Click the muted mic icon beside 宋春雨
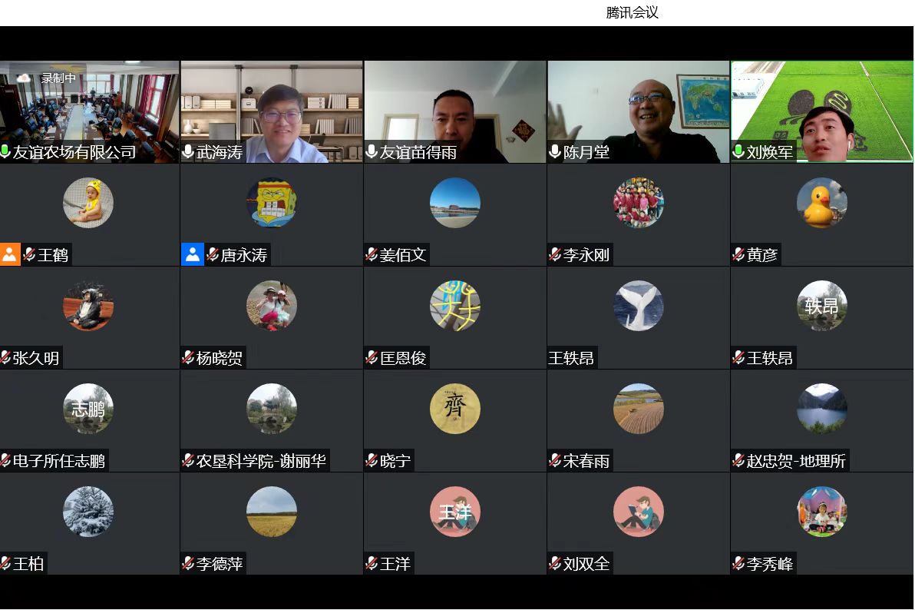The width and height of the screenshot is (915, 610). pyautogui.click(x=555, y=461)
